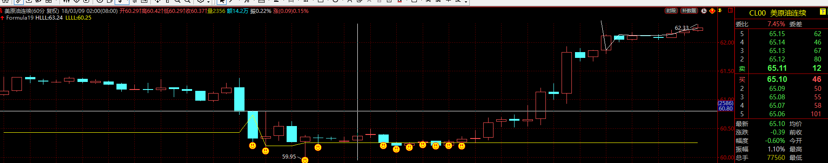This screenshot has height=163, width=828.
Task: Click the yellow trophy icon above price axis
Action: 720,11
